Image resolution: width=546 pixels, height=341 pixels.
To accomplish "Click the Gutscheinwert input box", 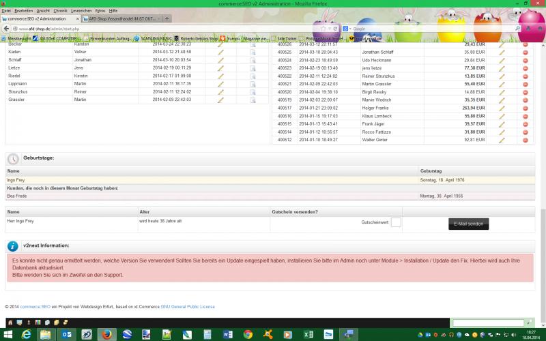I will [396, 222].
